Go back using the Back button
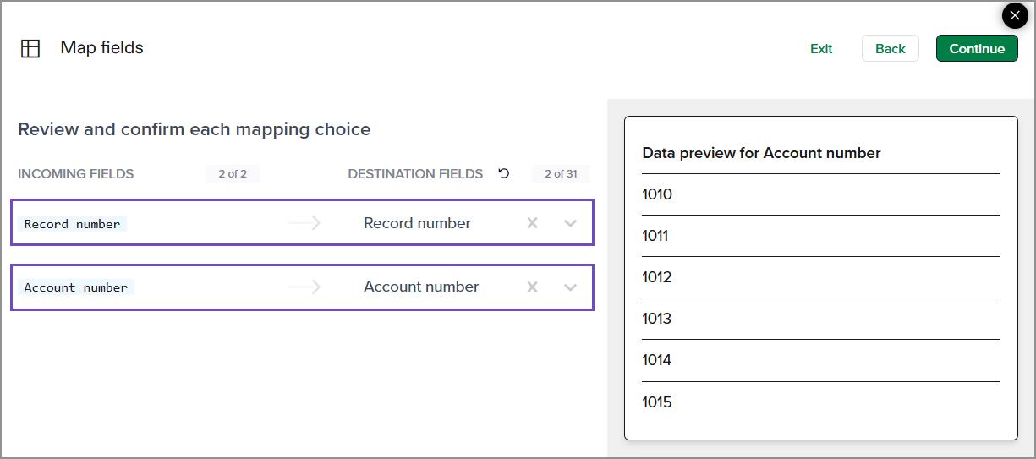The width and height of the screenshot is (1036, 459). (890, 48)
